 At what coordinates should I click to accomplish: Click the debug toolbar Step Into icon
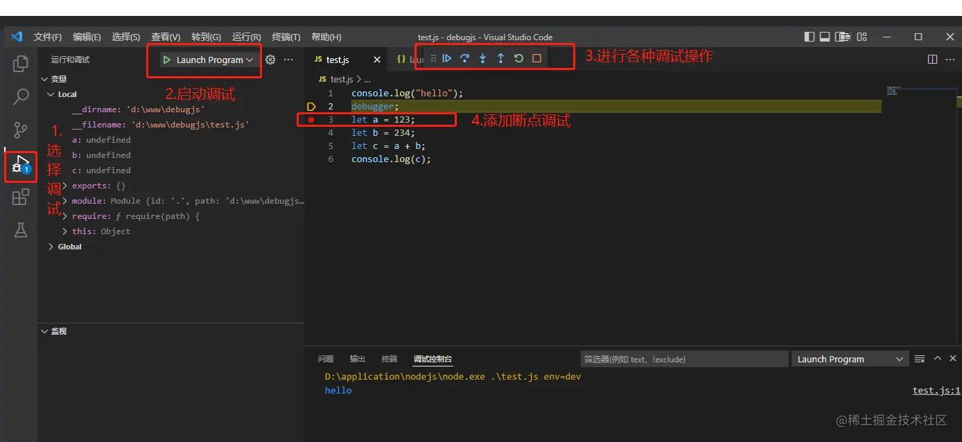[483, 59]
